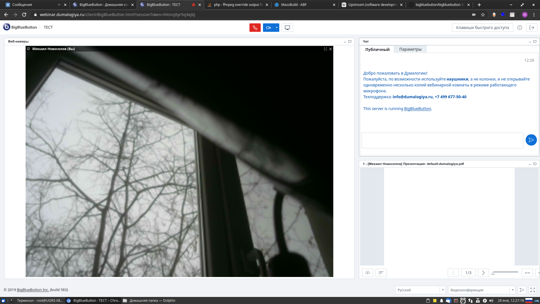Open the language selector showing Русский
The width and height of the screenshot is (540, 304).
pos(420,290)
